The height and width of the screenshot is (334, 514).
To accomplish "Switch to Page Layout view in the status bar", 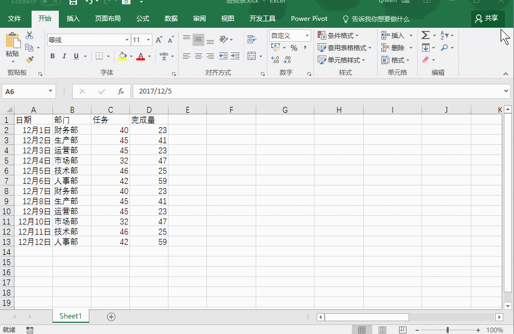I will tap(382, 330).
